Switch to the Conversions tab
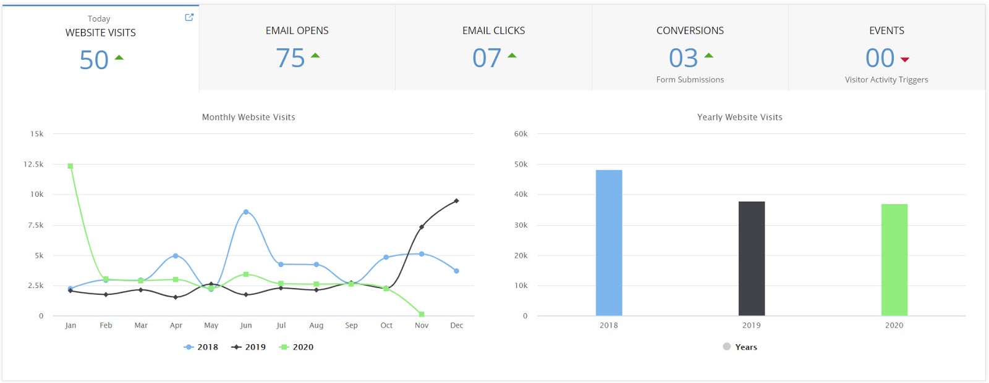989x383 pixels. (690, 31)
